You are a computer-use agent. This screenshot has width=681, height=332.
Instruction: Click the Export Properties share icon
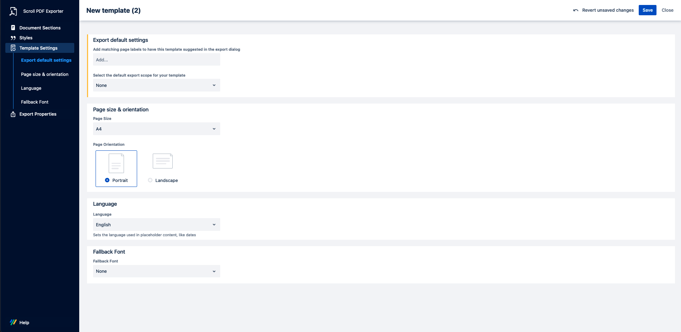(x=13, y=114)
